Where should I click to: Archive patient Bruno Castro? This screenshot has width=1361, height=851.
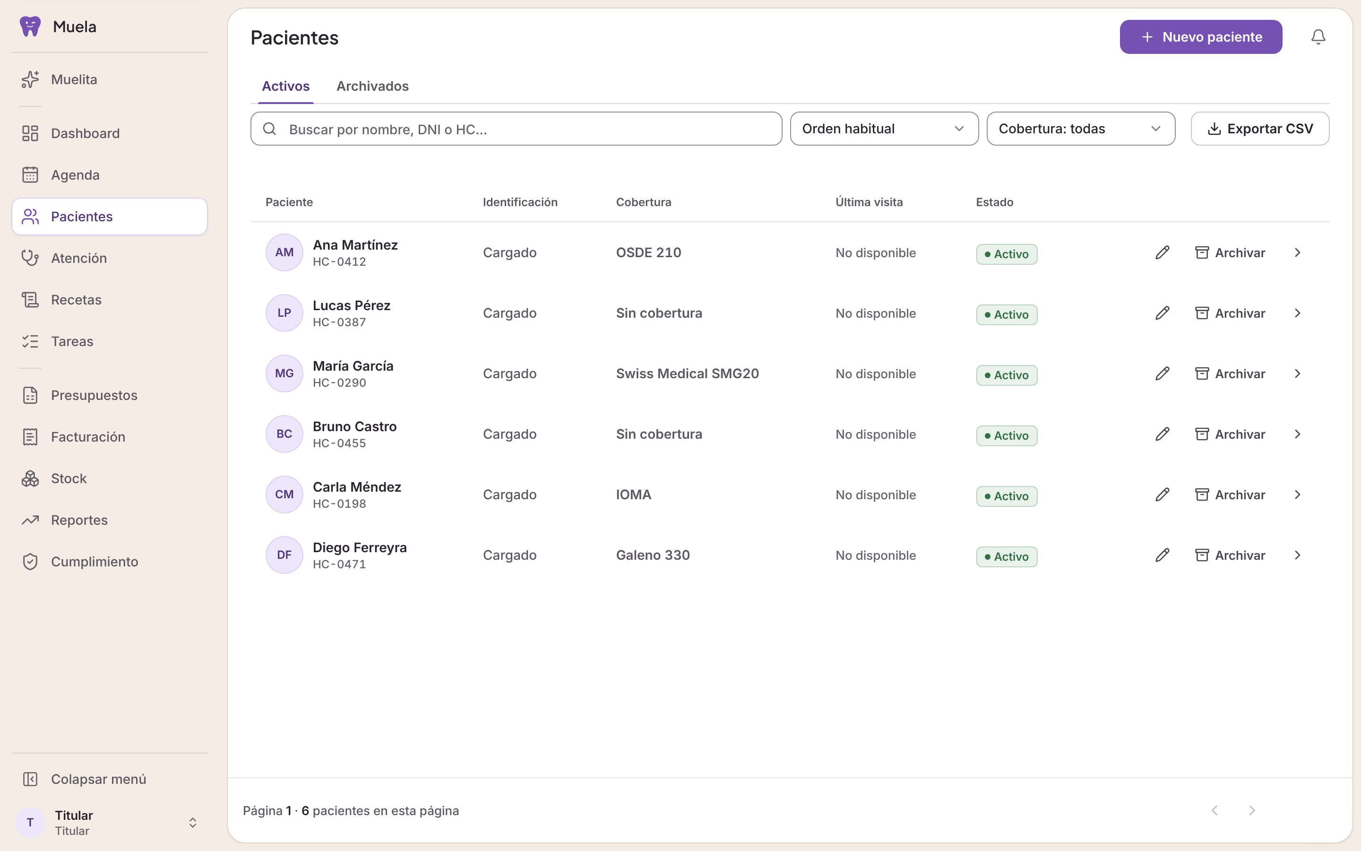[1230, 434]
